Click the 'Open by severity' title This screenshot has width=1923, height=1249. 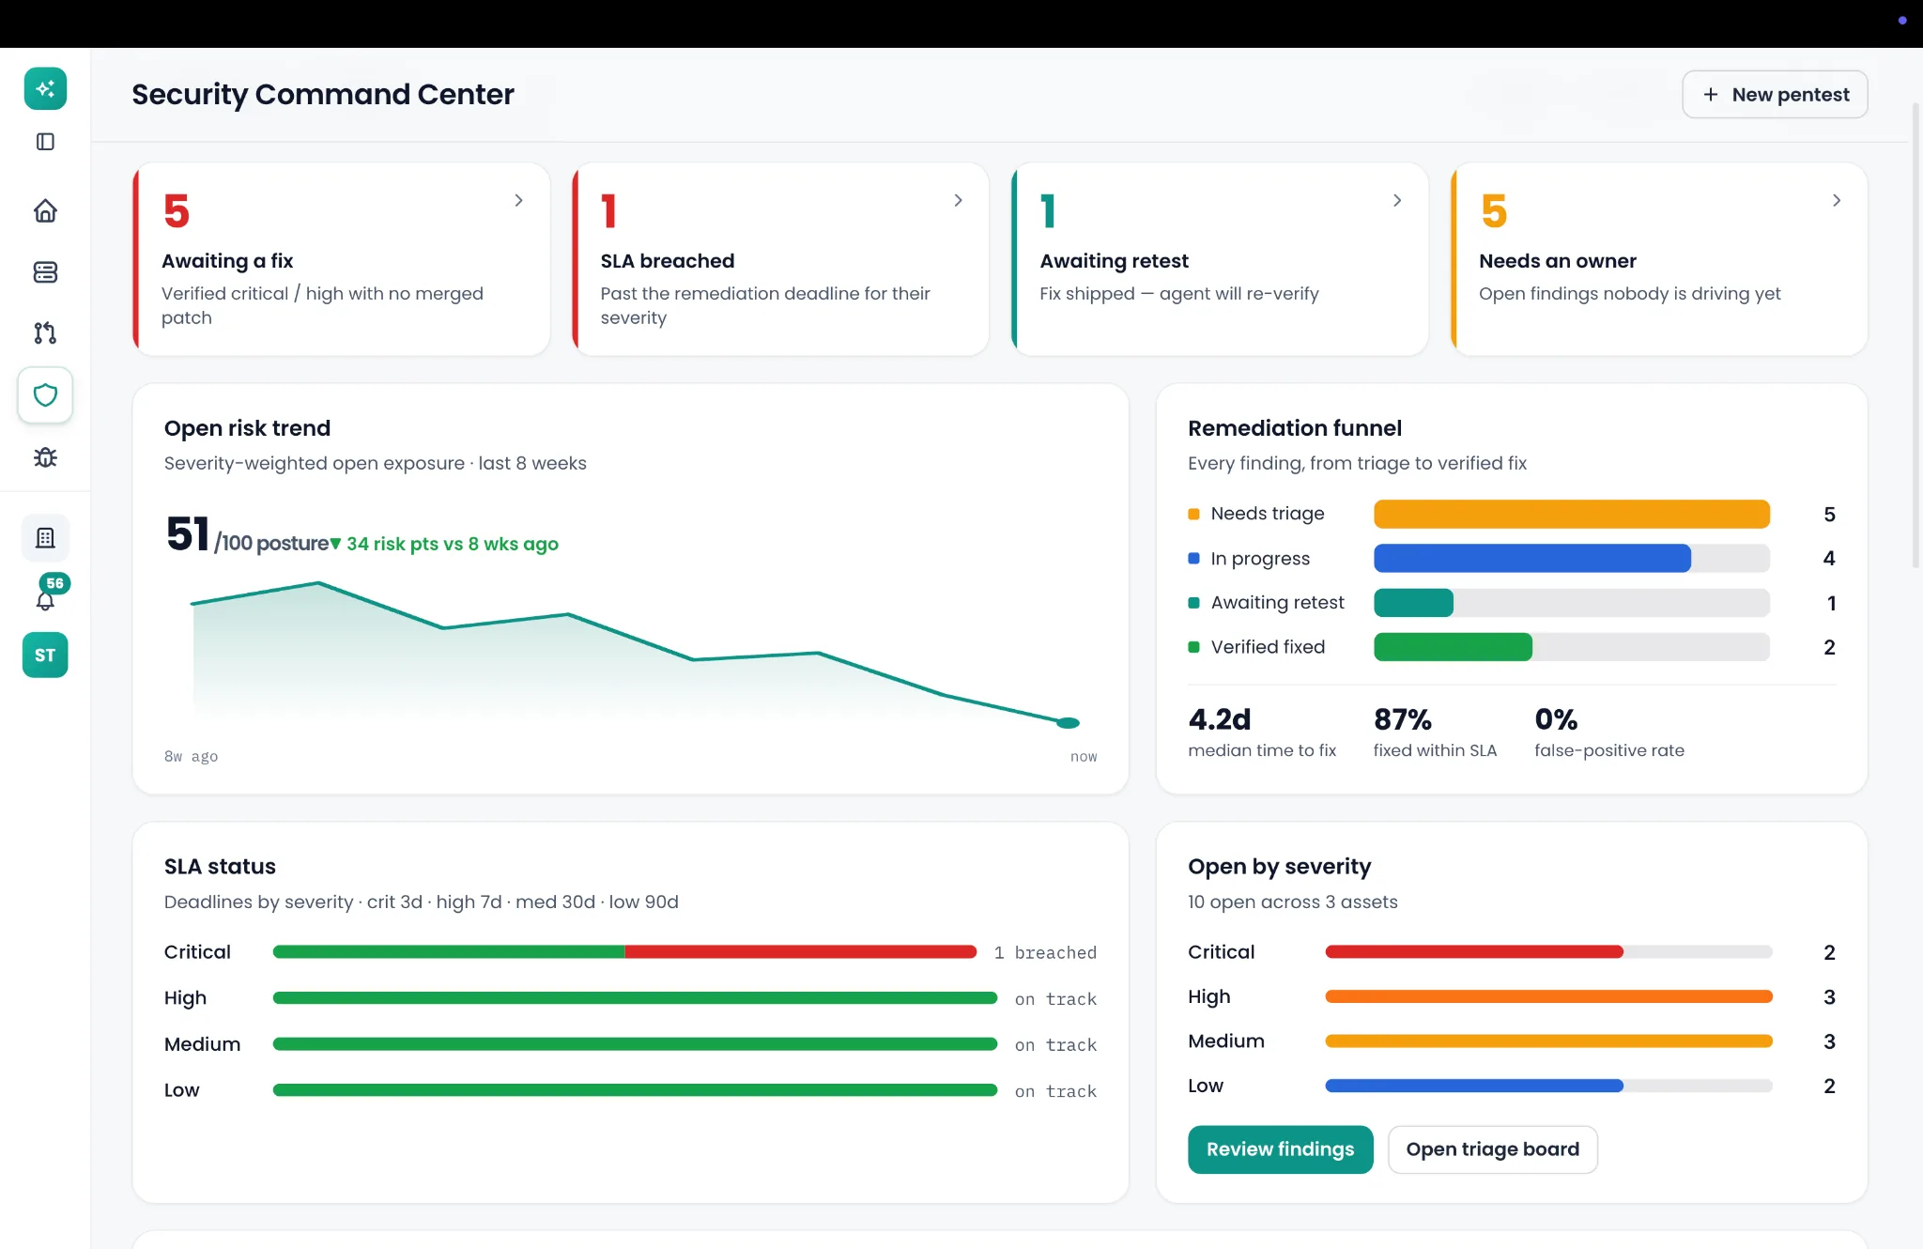(1279, 867)
